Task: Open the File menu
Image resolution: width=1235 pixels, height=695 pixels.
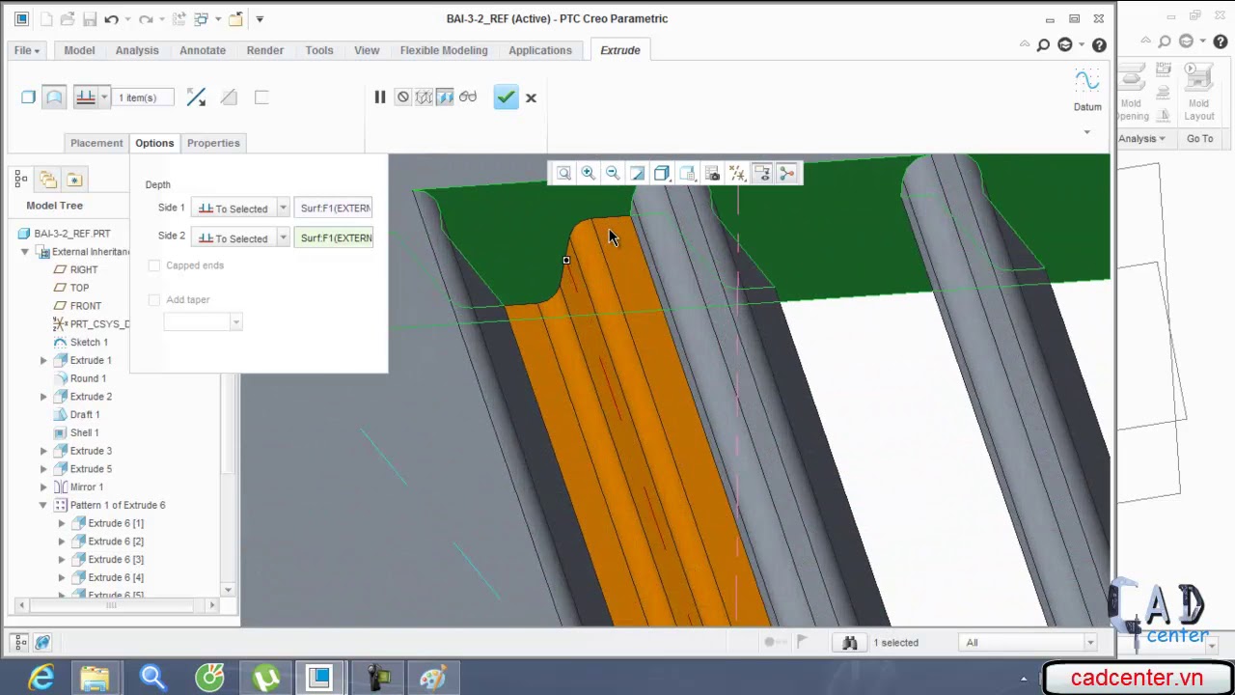Action: (27, 50)
